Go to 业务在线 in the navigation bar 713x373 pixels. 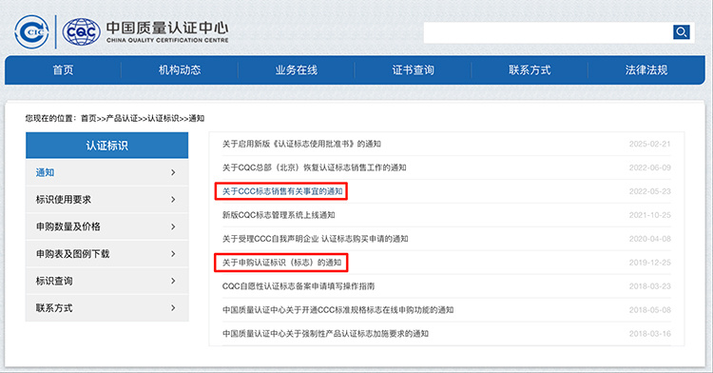(296, 70)
